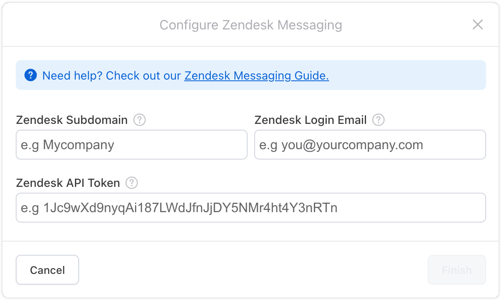Click help icon beside Zendesk Subdomain
This screenshot has height=300, width=501.
tap(140, 120)
